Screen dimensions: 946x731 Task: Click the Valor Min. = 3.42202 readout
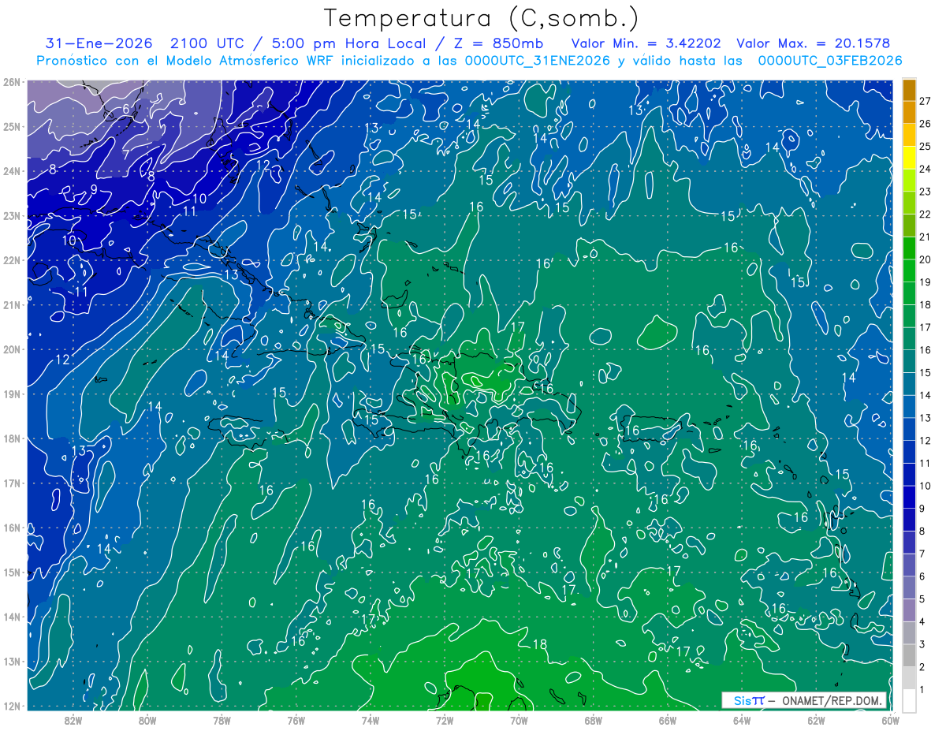point(647,43)
